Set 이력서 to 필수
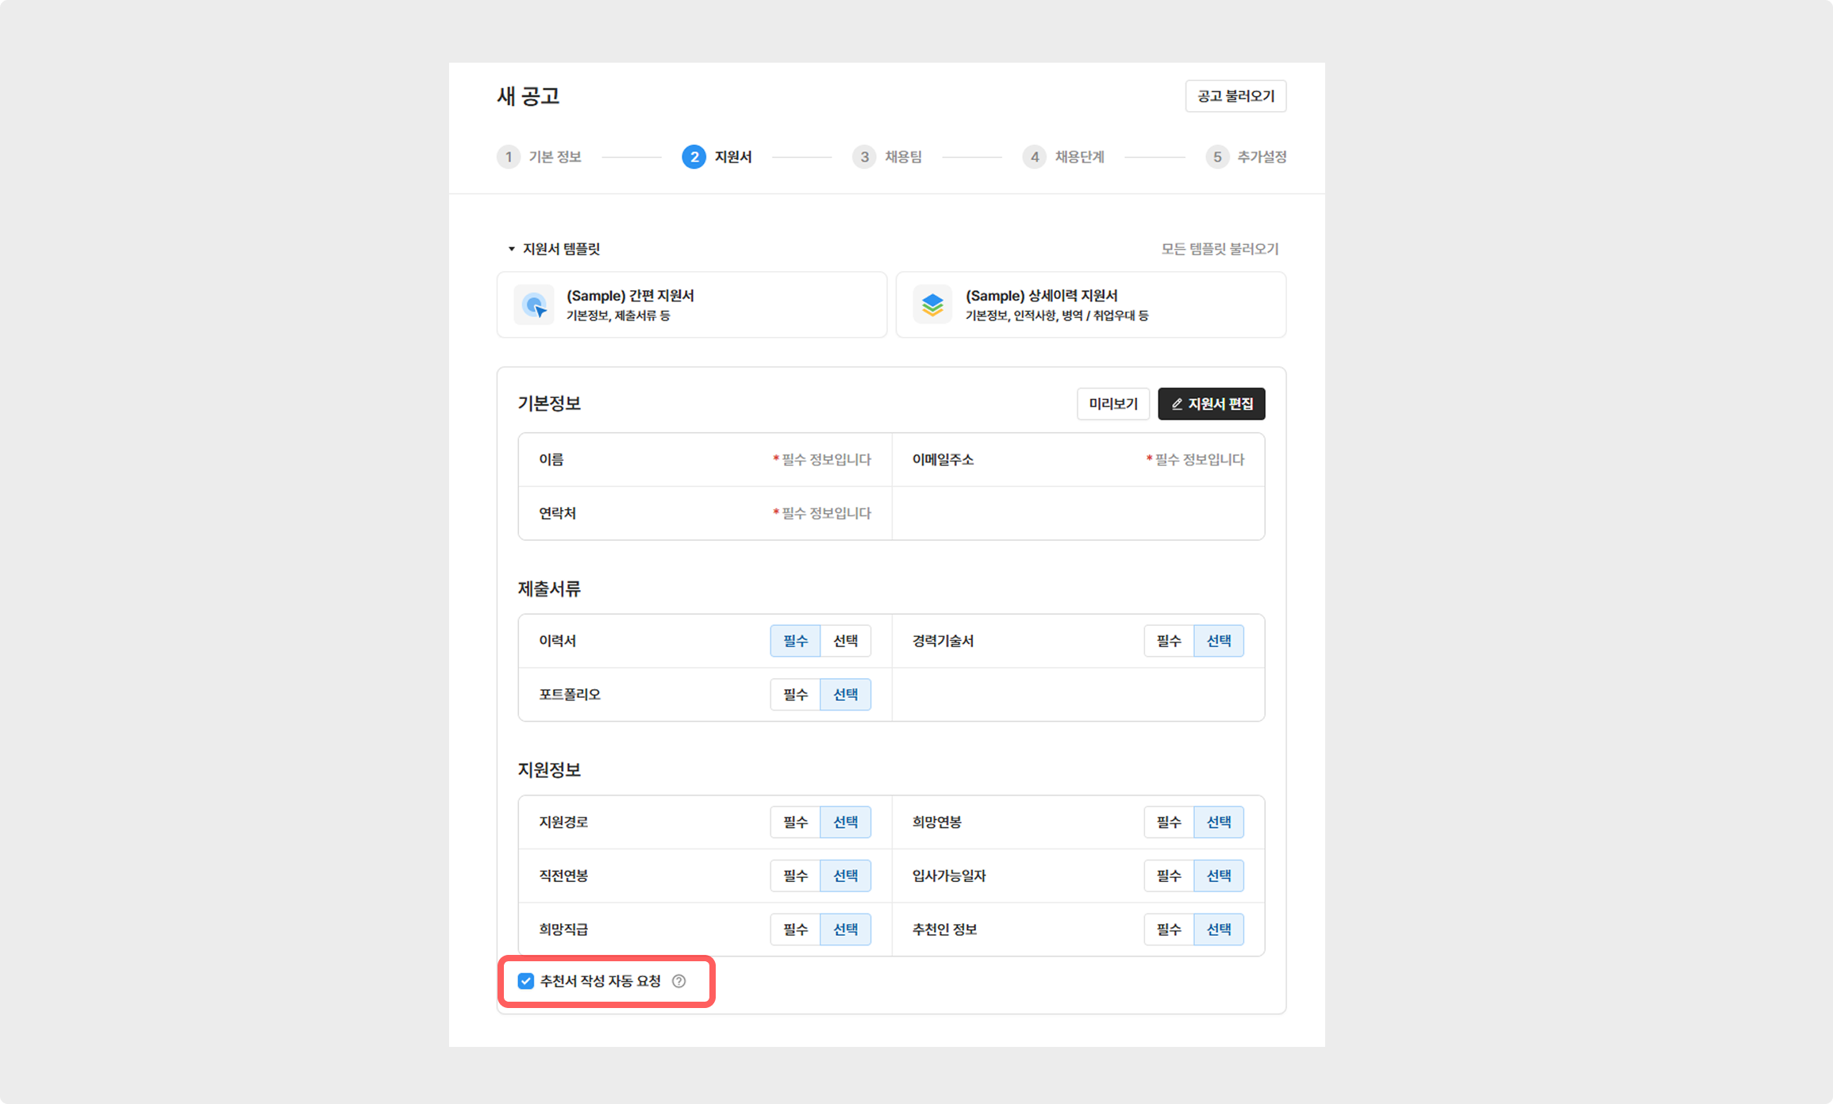This screenshot has height=1104, width=1833. click(795, 641)
